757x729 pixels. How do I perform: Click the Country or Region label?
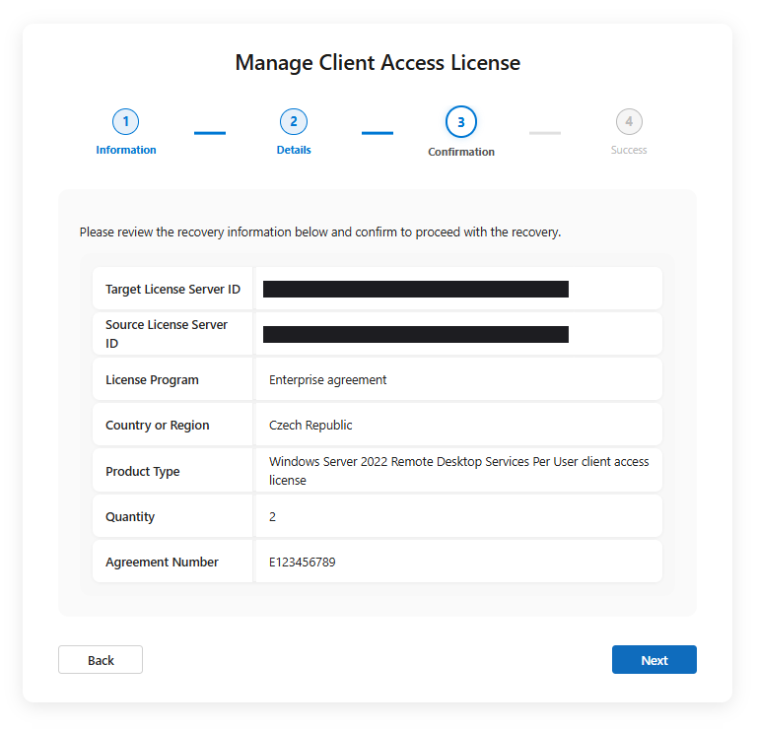(158, 425)
